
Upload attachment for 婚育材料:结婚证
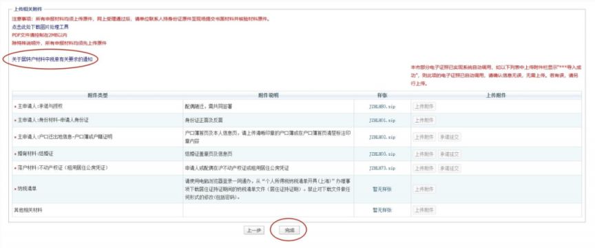coord(424,154)
